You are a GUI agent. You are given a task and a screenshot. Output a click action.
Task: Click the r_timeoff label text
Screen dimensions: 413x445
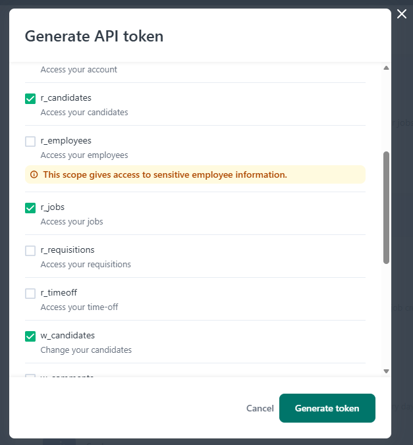59,293
